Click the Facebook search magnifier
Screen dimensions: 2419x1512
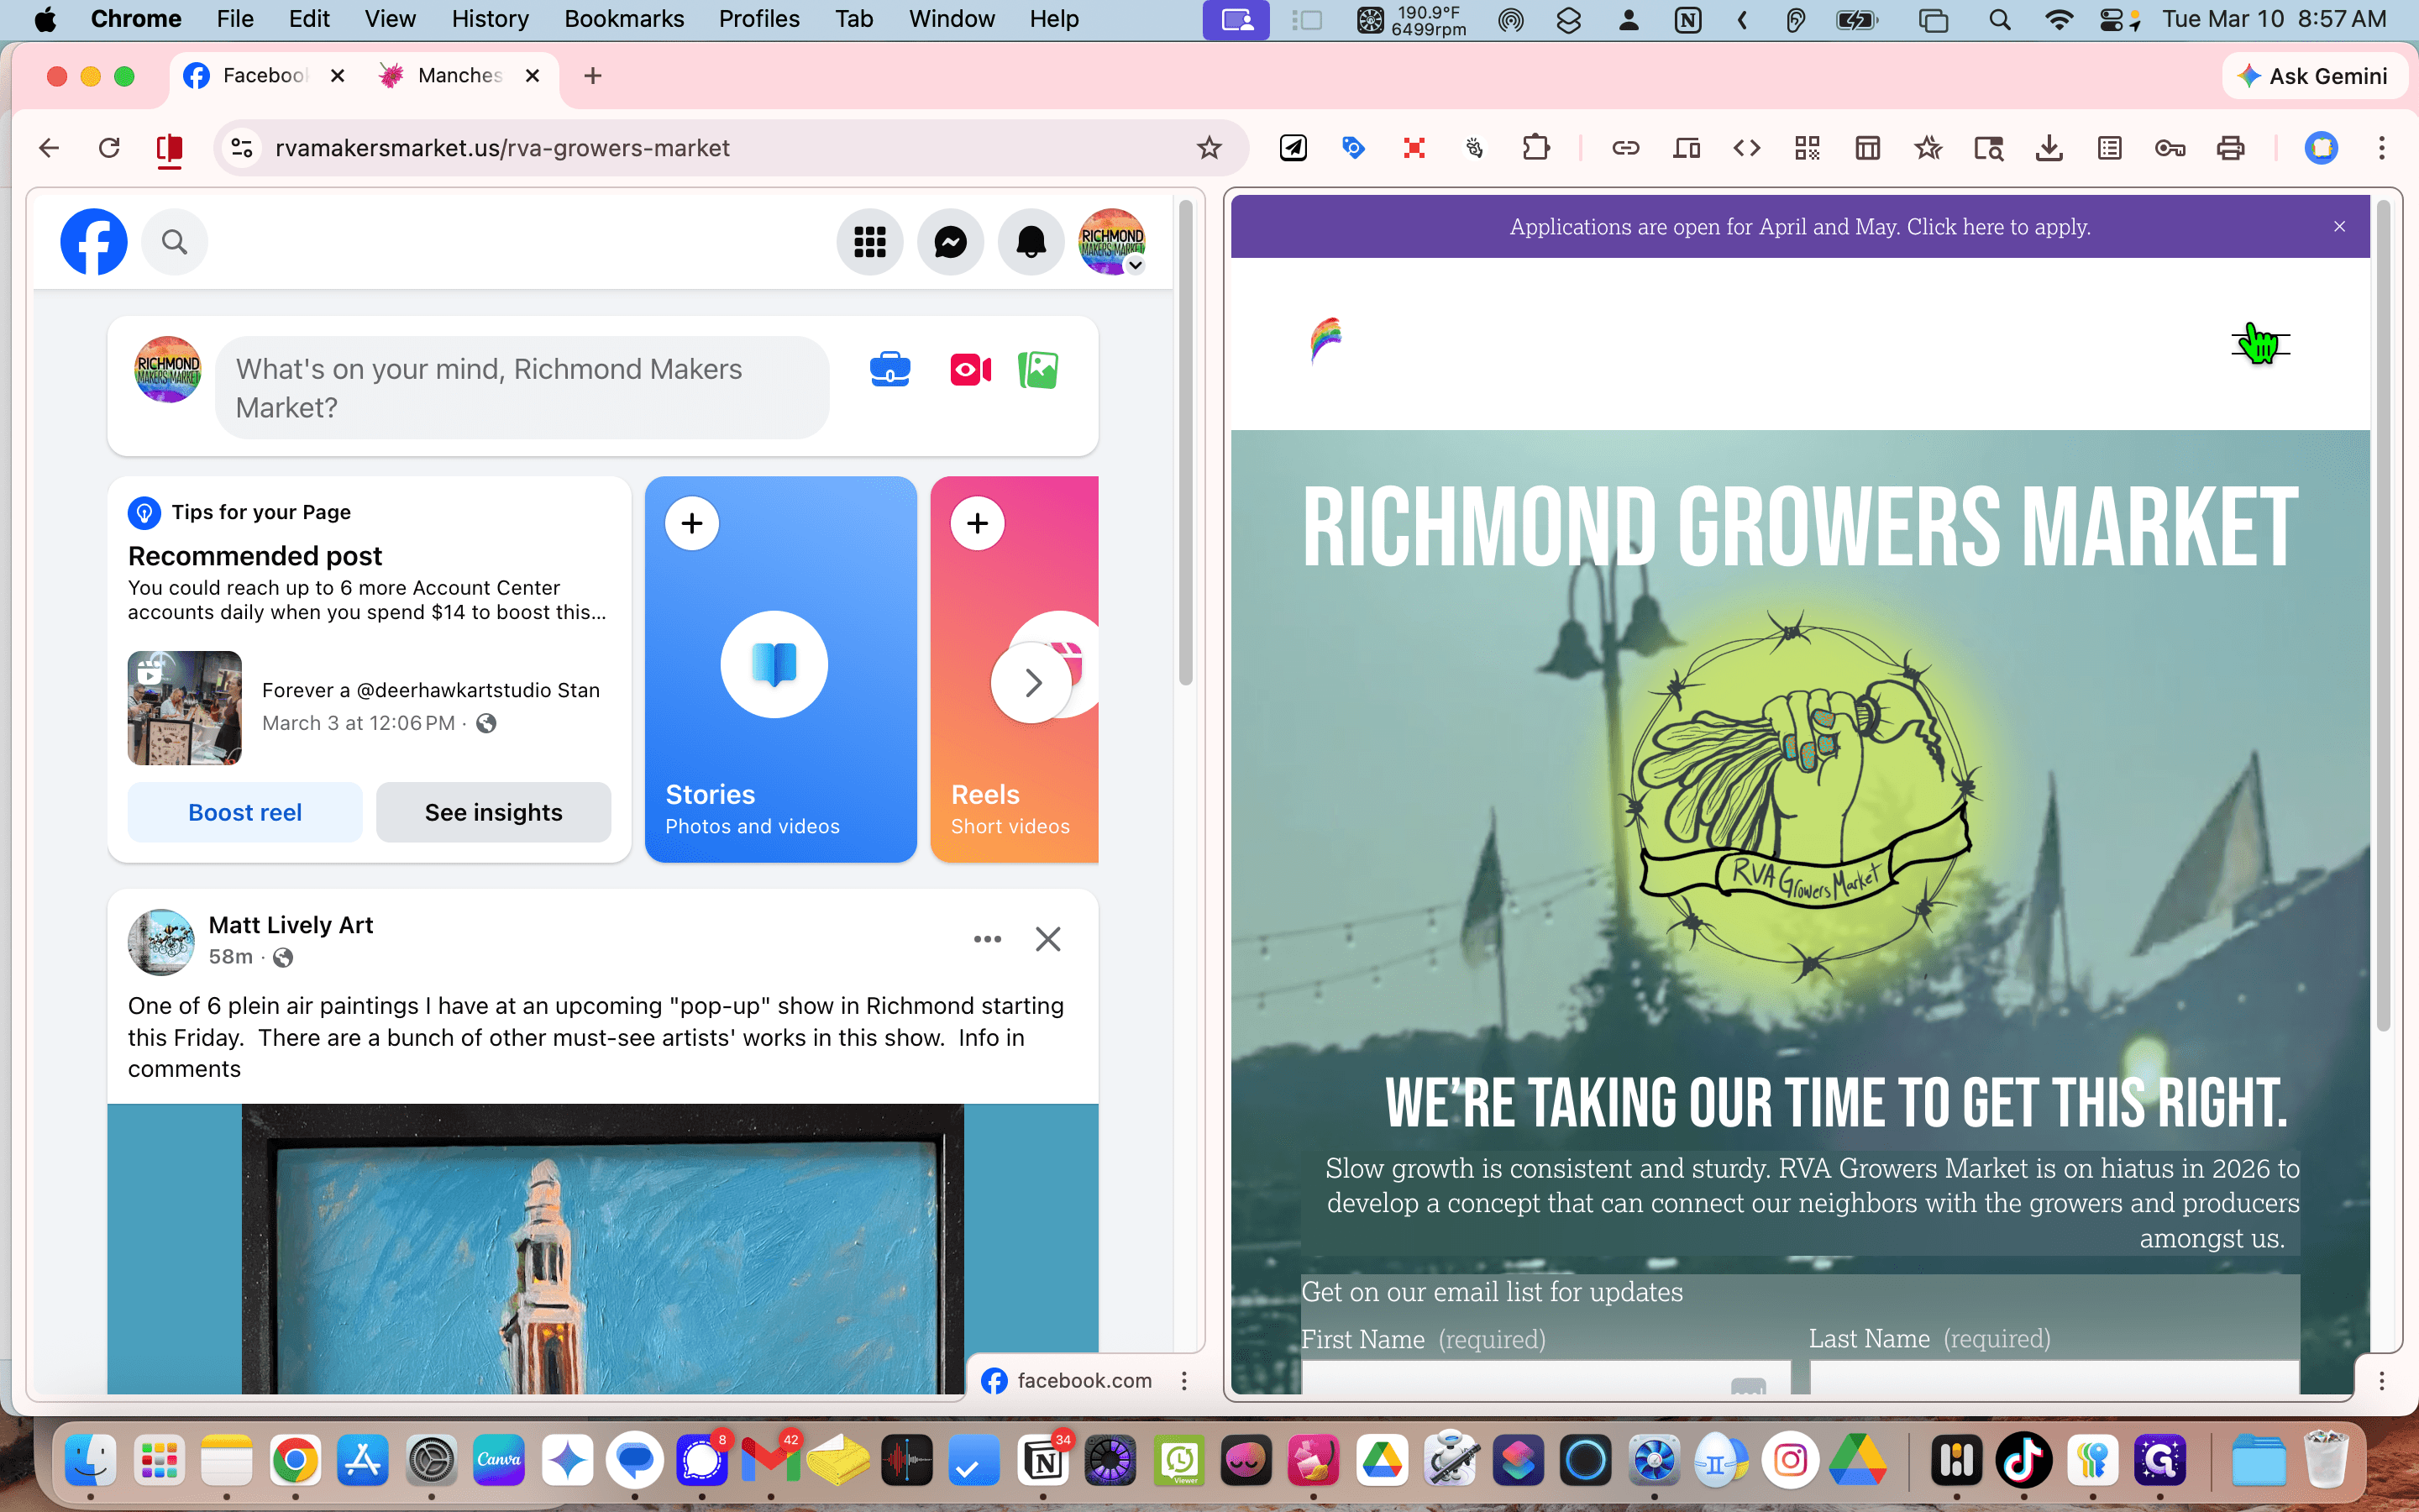[x=174, y=241]
